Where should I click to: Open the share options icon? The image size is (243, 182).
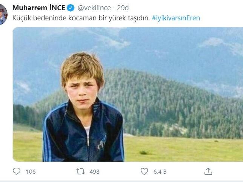point(208,171)
